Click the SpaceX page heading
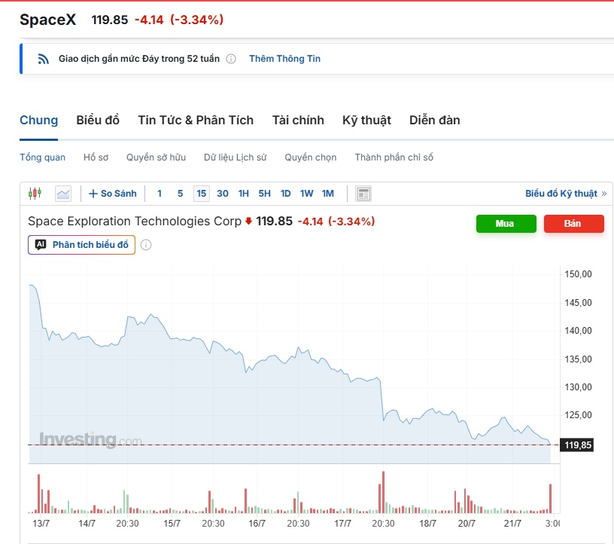The width and height of the screenshot is (614, 544). [x=47, y=20]
